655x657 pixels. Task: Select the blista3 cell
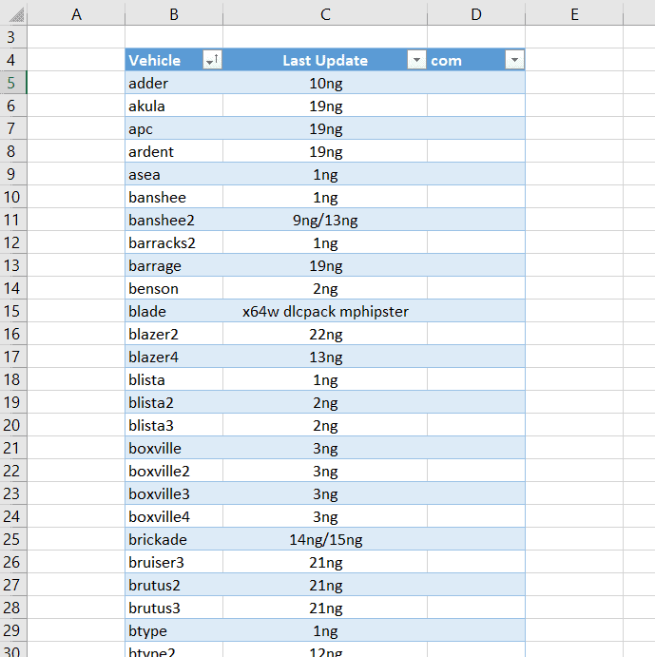click(x=174, y=425)
